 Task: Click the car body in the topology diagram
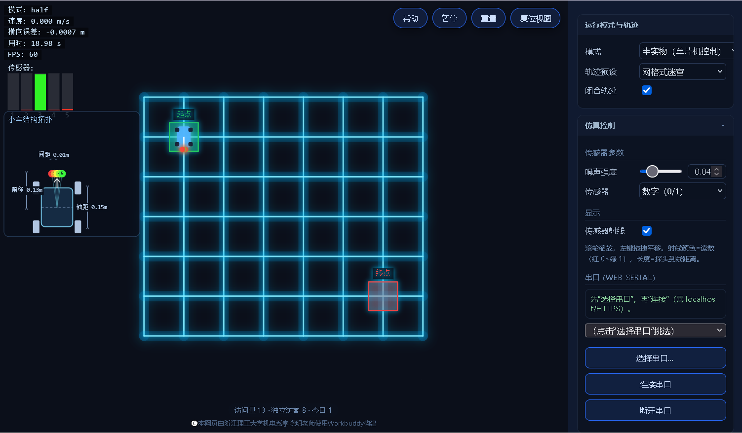57,207
